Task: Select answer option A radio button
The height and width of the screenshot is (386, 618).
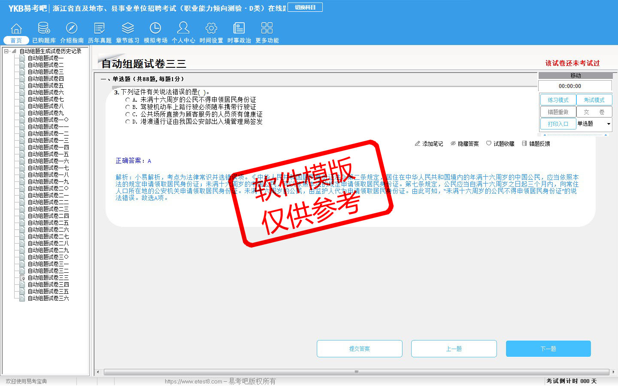Action: coord(127,100)
